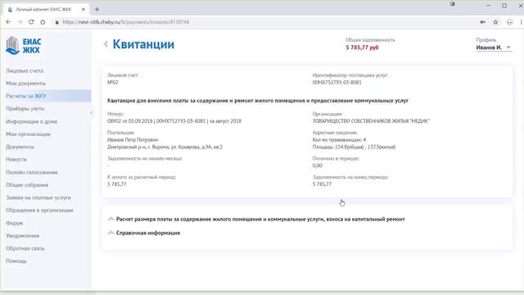Open Обратная связь in the sidebar
The image size is (524, 295).
point(25,248)
